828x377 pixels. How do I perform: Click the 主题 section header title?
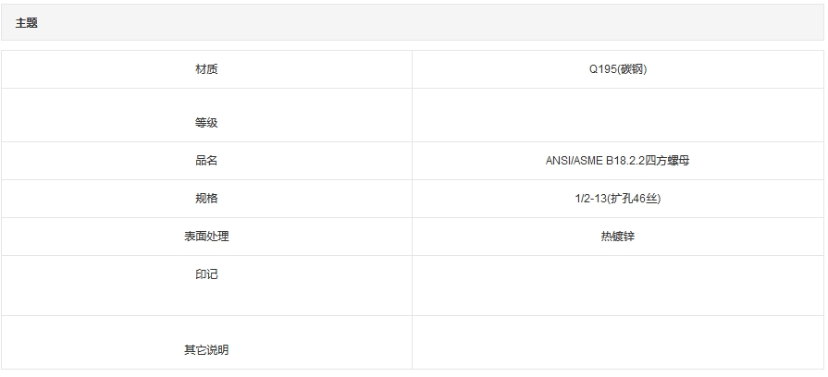pos(26,23)
